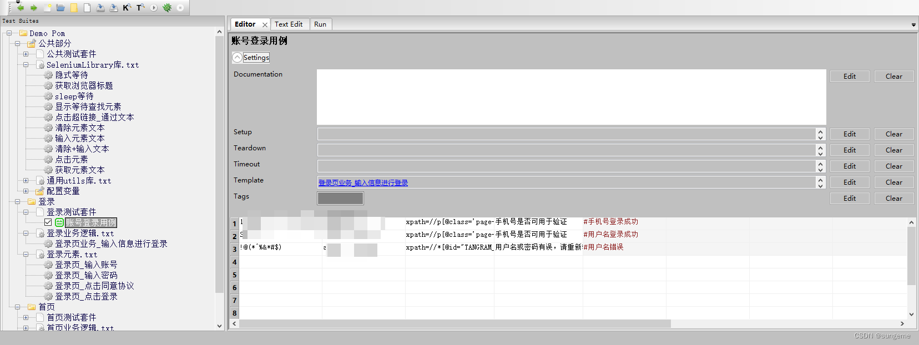Select grid row header 4
Screen dimensions: 919x345
(x=234, y=262)
